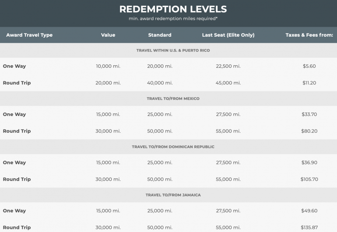
Task: Select the Value column header
Action: (x=108, y=35)
